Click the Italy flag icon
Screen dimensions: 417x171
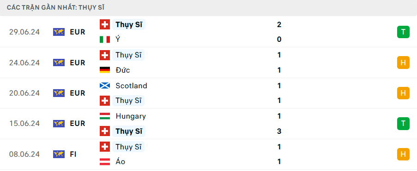(x=105, y=40)
